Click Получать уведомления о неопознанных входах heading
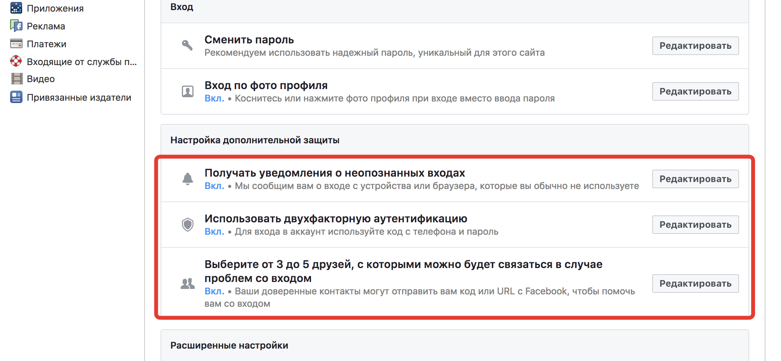 click(x=335, y=173)
